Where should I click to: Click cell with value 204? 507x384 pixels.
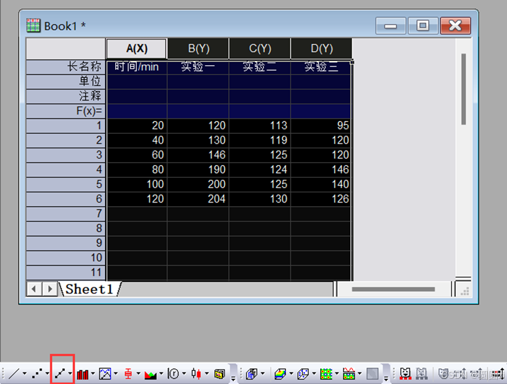pos(198,199)
